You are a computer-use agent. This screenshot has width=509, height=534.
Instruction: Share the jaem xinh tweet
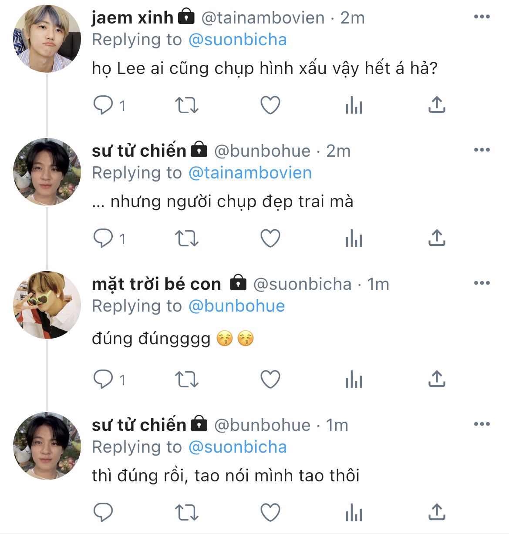pyautogui.click(x=436, y=105)
